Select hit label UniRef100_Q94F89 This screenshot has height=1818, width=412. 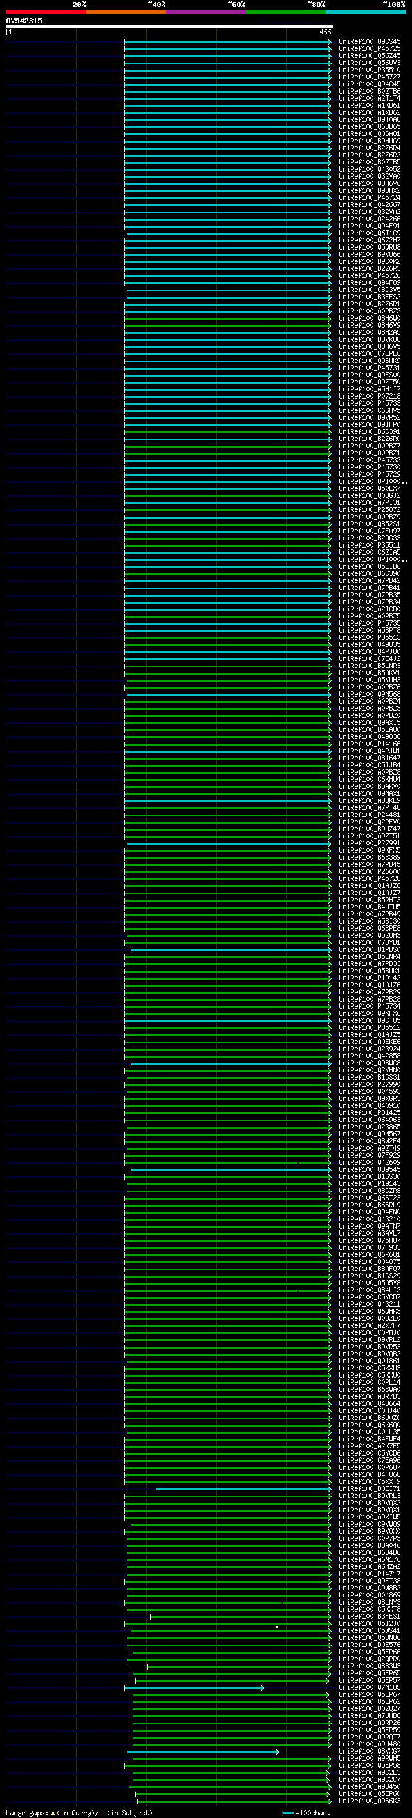pyautogui.click(x=370, y=283)
